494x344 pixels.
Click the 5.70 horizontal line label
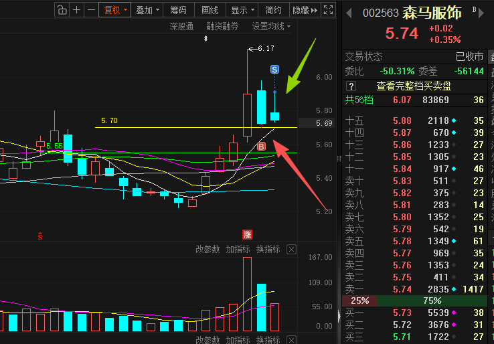109,120
